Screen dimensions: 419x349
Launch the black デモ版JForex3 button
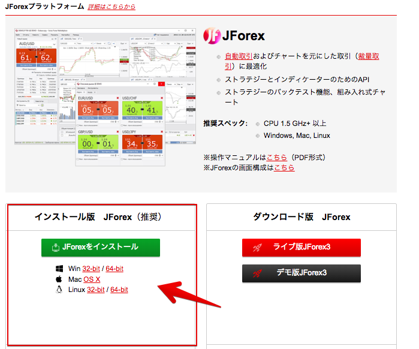(301, 273)
